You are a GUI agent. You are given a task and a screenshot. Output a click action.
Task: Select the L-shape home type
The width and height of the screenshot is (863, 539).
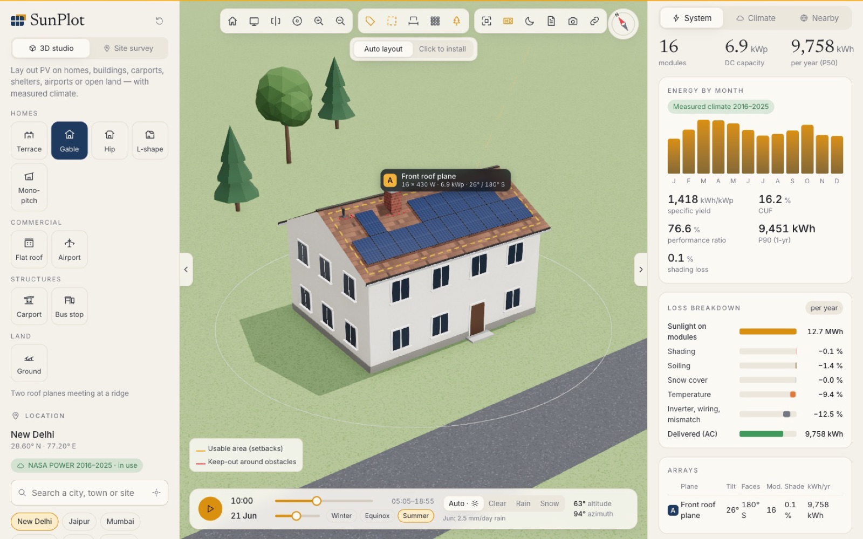[x=150, y=141]
